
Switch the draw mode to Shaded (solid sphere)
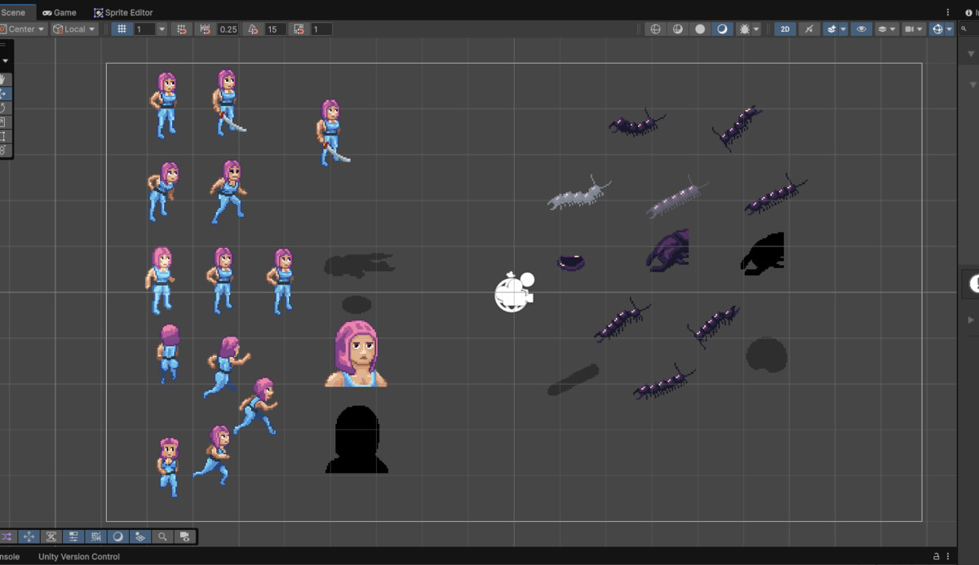point(700,29)
